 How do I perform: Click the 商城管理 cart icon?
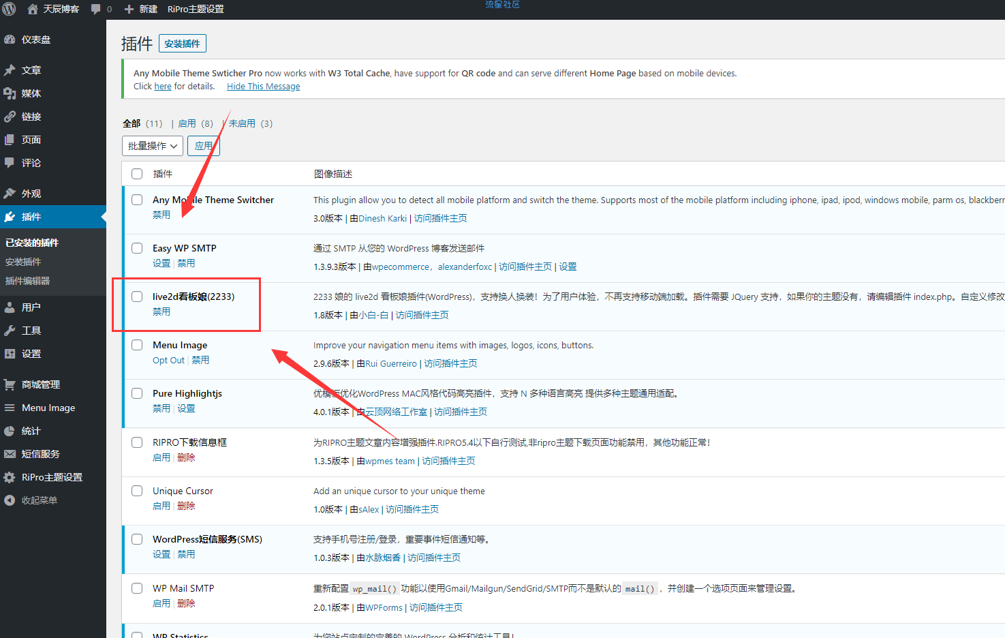point(10,384)
